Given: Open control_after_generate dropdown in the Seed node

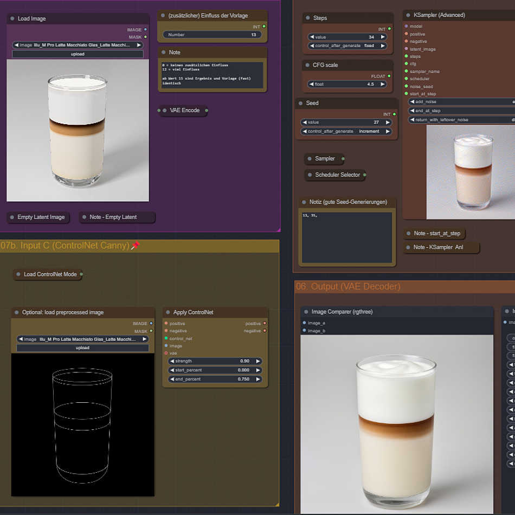Looking at the screenshot, I should [346, 131].
